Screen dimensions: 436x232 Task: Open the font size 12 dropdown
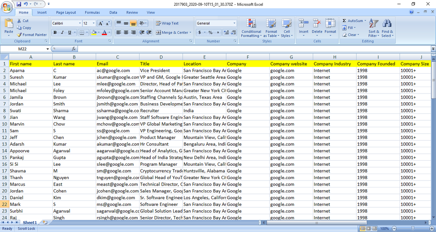point(94,23)
